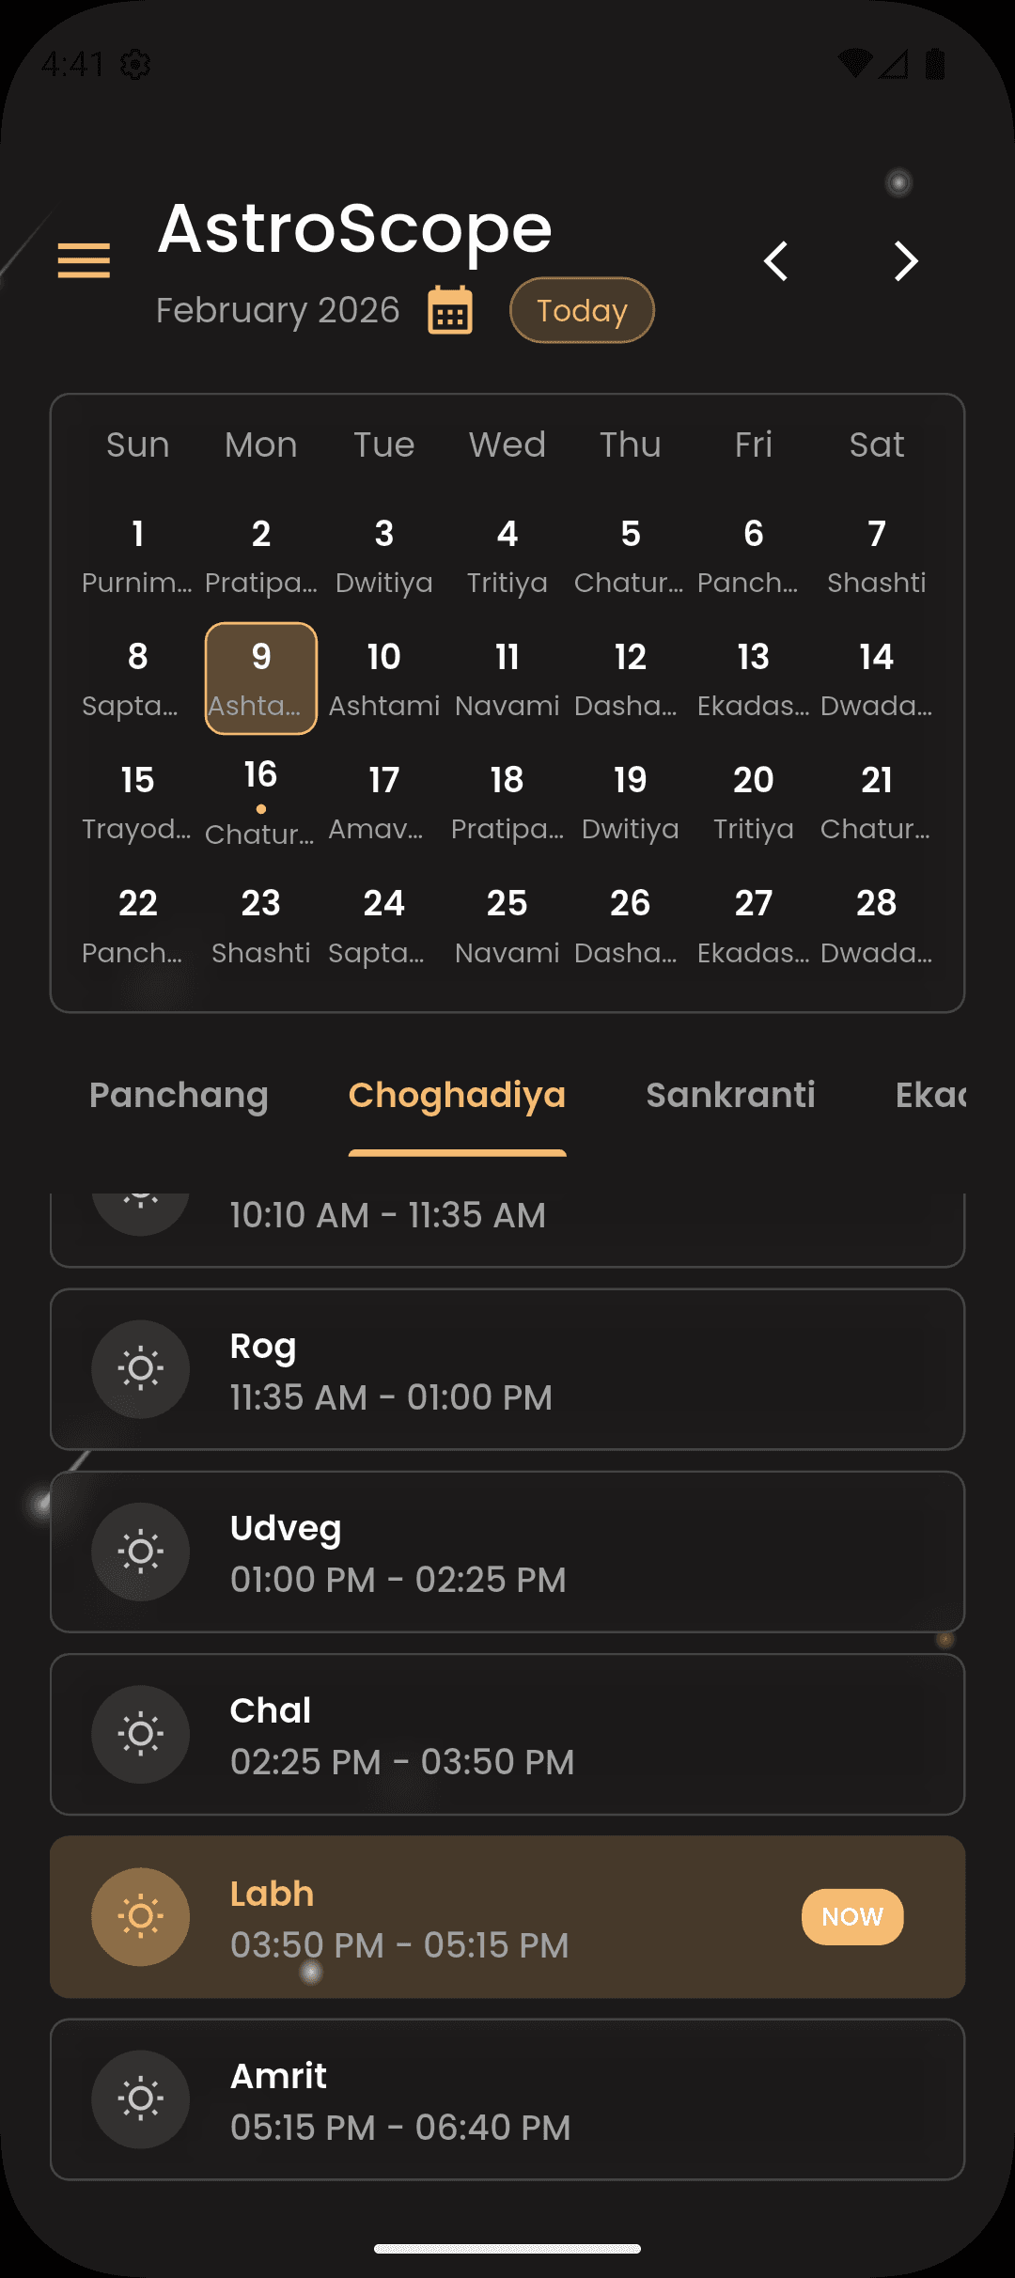Viewport: 1015px width, 2278px height.
Task: Tap the Today button
Action: click(x=581, y=310)
